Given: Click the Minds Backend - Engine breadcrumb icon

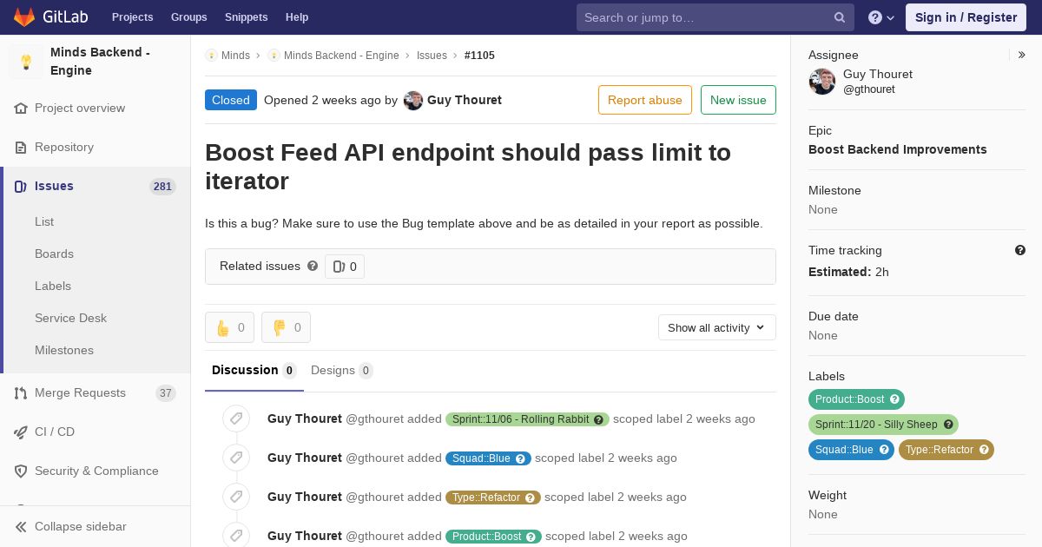Looking at the screenshot, I should click(274, 56).
